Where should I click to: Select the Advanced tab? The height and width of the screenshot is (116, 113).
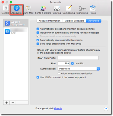[94, 21]
